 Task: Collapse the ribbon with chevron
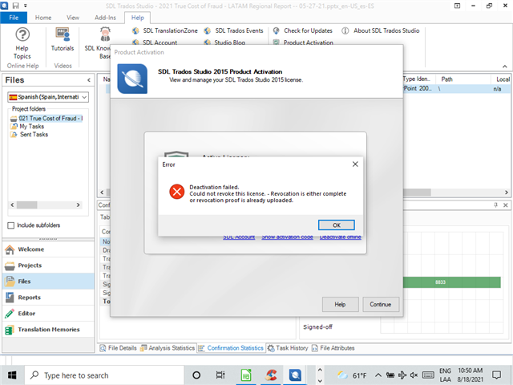pyautogui.click(x=505, y=66)
